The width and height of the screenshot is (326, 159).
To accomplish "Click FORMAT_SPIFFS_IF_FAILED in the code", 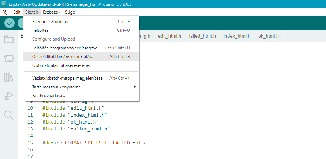I will coord(97,143).
